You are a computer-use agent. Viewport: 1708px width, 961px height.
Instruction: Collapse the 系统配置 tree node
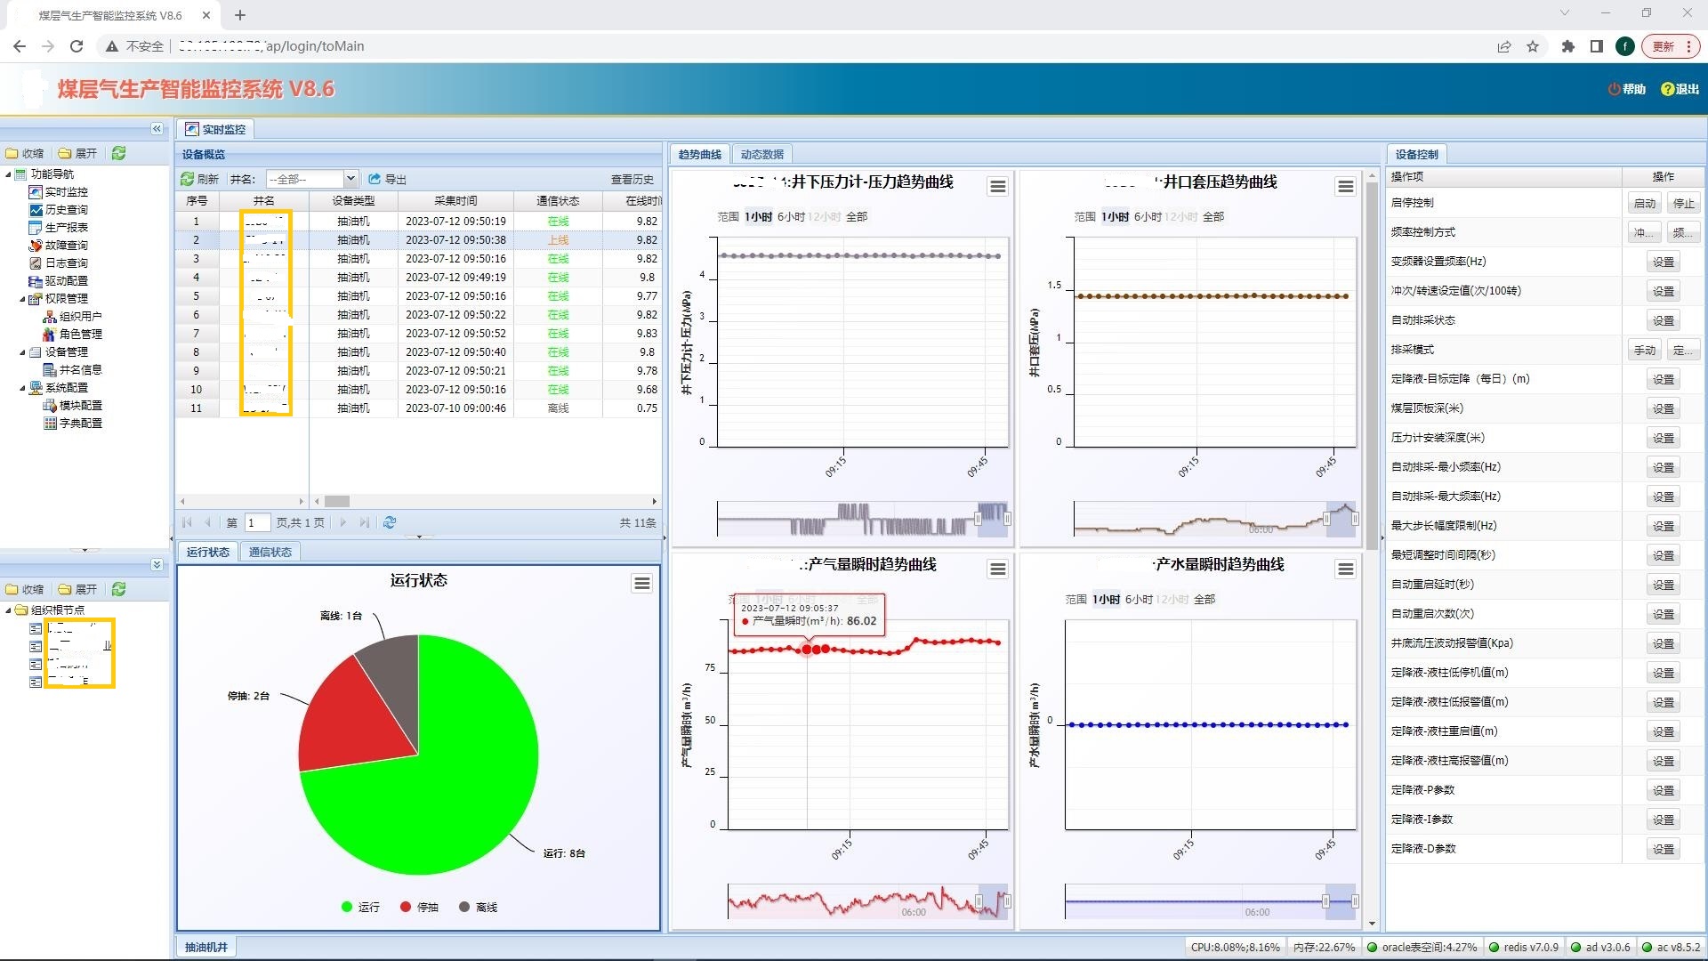(23, 388)
